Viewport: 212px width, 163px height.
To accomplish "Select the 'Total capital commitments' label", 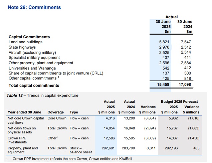I will coord(34,85).
